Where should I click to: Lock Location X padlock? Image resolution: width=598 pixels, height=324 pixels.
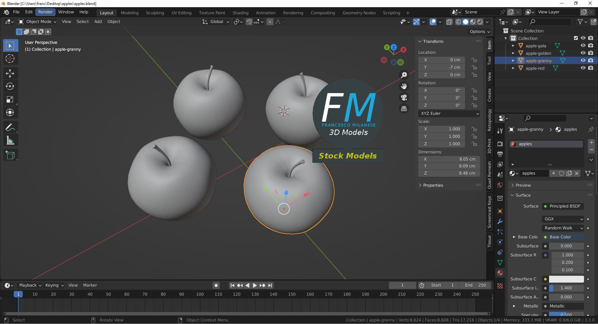[474, 60]
